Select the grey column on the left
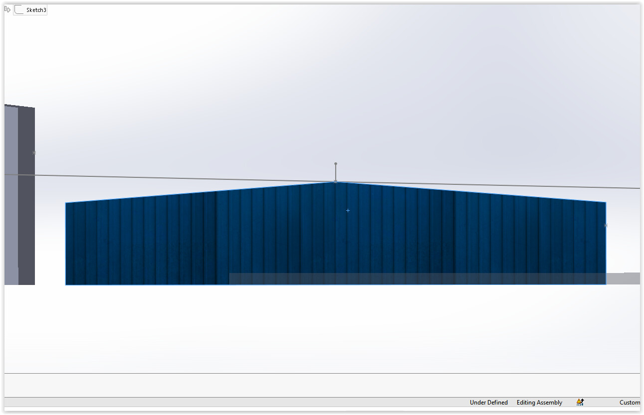This screenshot has height=415, width=644. coord(19,199)
